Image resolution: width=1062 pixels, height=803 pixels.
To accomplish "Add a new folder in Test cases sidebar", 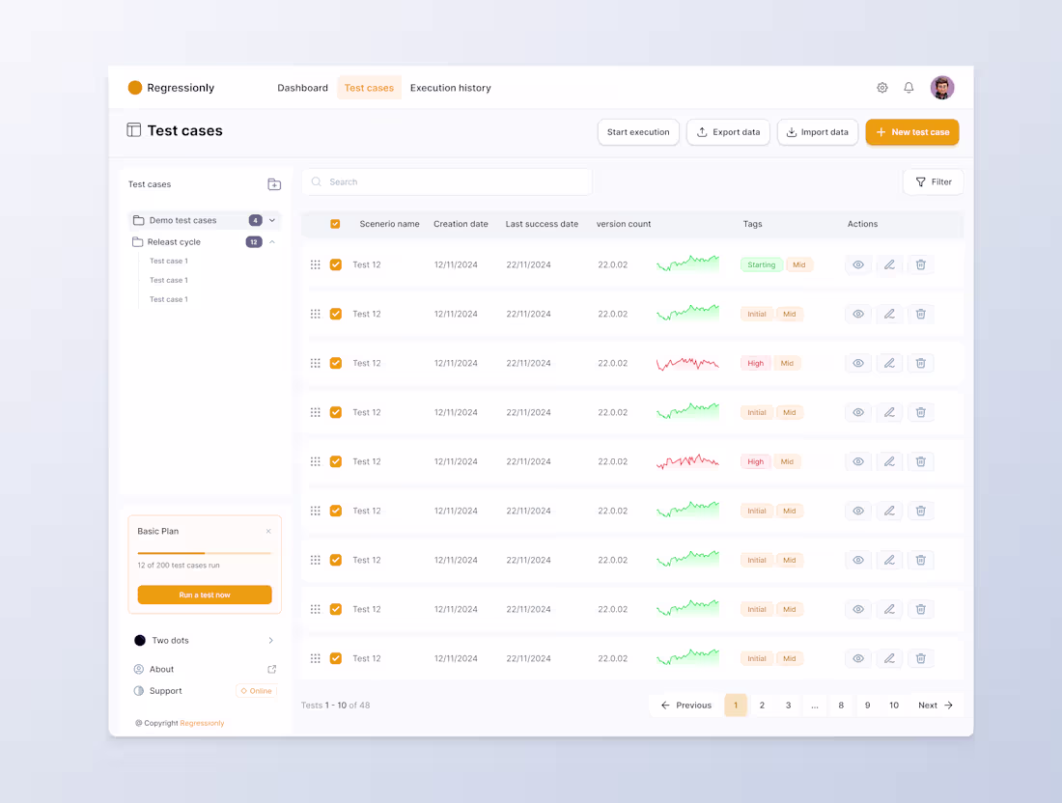I will pos(274,184).
